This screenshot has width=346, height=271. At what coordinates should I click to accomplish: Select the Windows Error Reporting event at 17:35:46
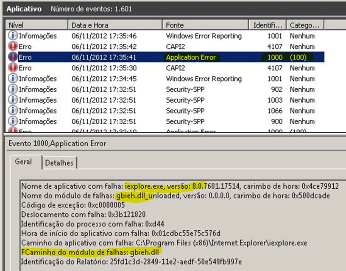click(204, 36)
